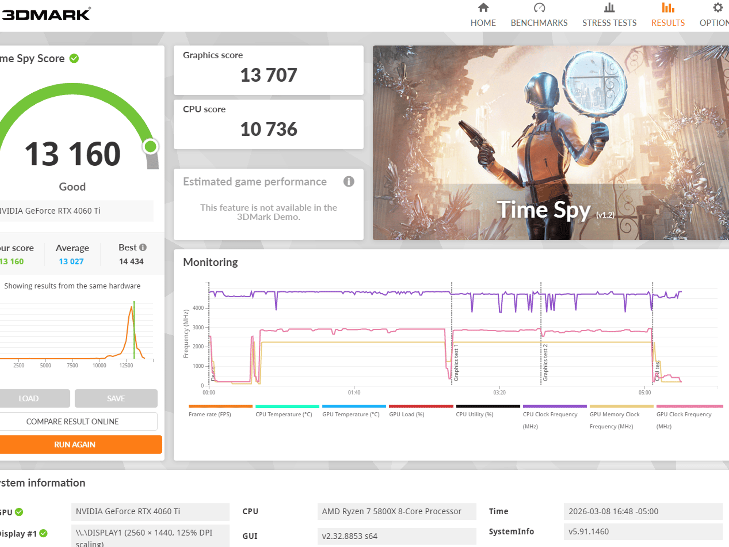Viewport: 729px width, 547px height.
Task: Toggle the CPU Temperature legend swatch
Action: (287, 406)
